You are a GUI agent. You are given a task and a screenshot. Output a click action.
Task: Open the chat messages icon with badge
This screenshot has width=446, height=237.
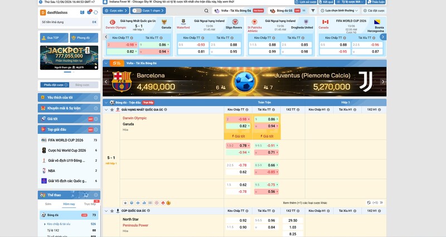click(89, 12)
